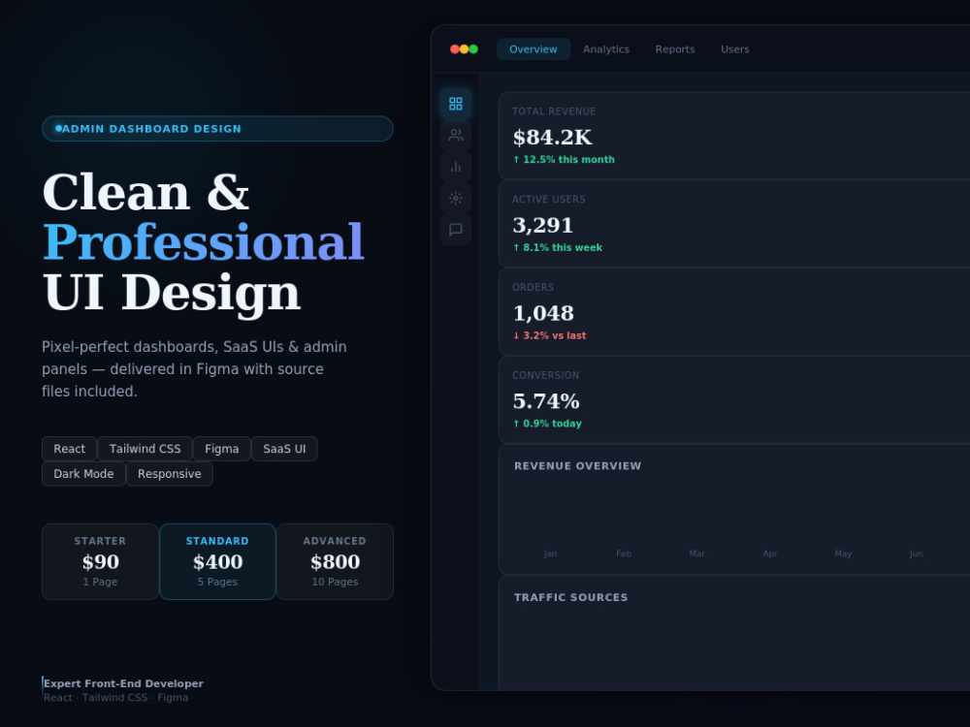Switch to the Analytics tab
970x727 pixels.
point(605,49)
